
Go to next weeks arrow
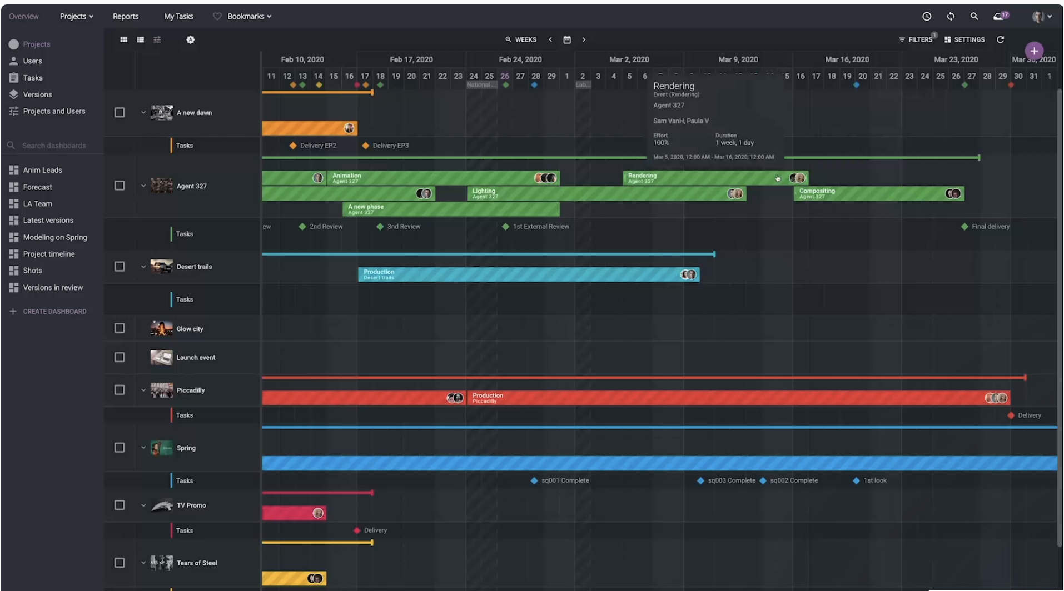click(x=584, y=40)
